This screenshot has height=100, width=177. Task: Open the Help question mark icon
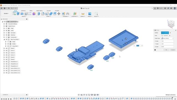point(171,8)
